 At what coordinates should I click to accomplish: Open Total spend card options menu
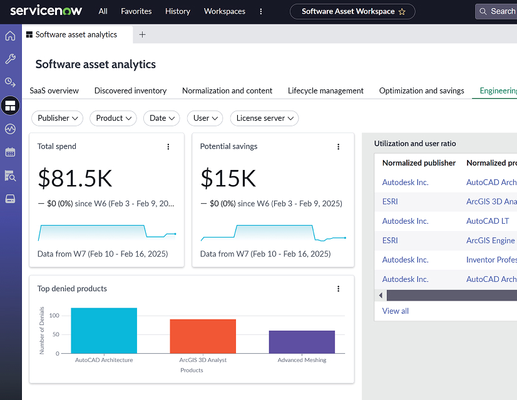click(x=168, y=147)
